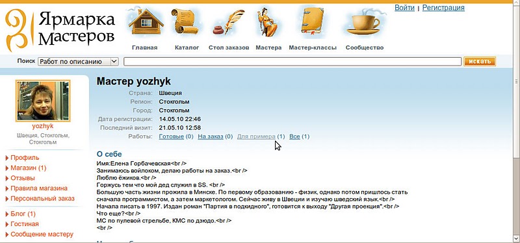Screen dimensions: 520x243
Task: Click the Ярмарка Мастеров logo
Action: (x=60, y=30)
